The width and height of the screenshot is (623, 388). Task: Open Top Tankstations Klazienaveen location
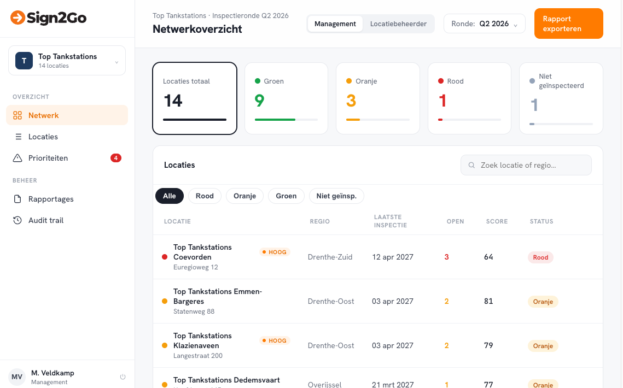378,345
